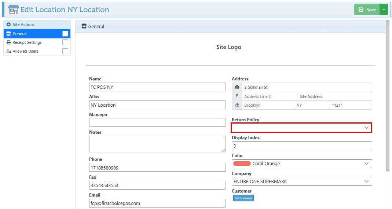Screen dimensions: 392x209
Task: Click the Name input field
Action: click(x=157, y=87)
